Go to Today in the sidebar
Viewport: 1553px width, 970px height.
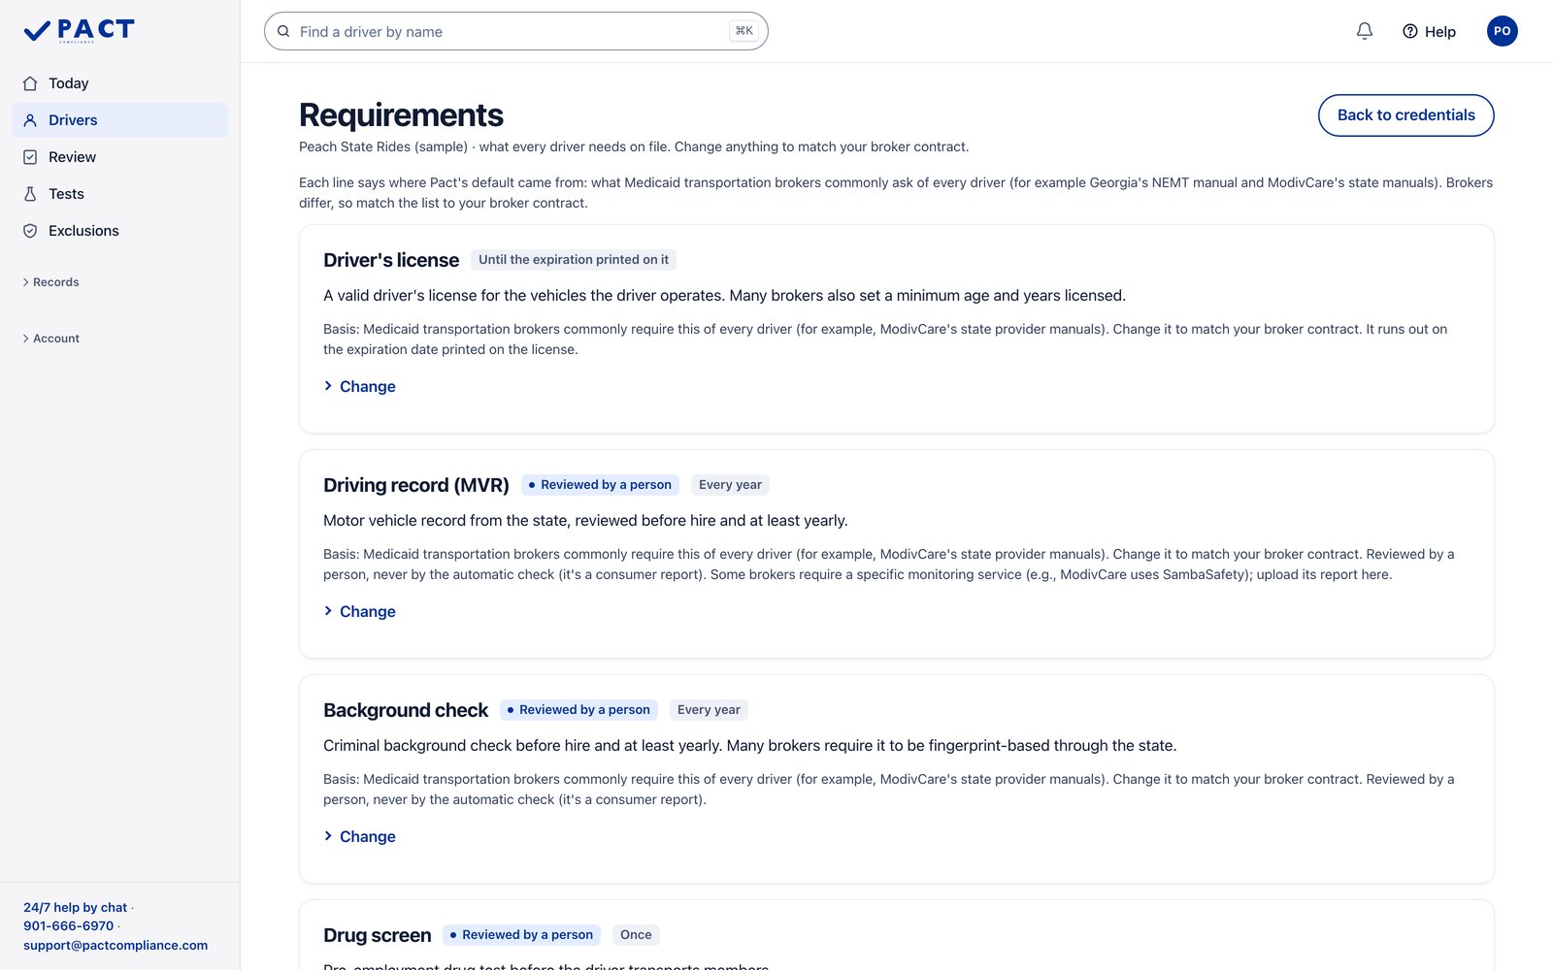click(x=120, y=83)
